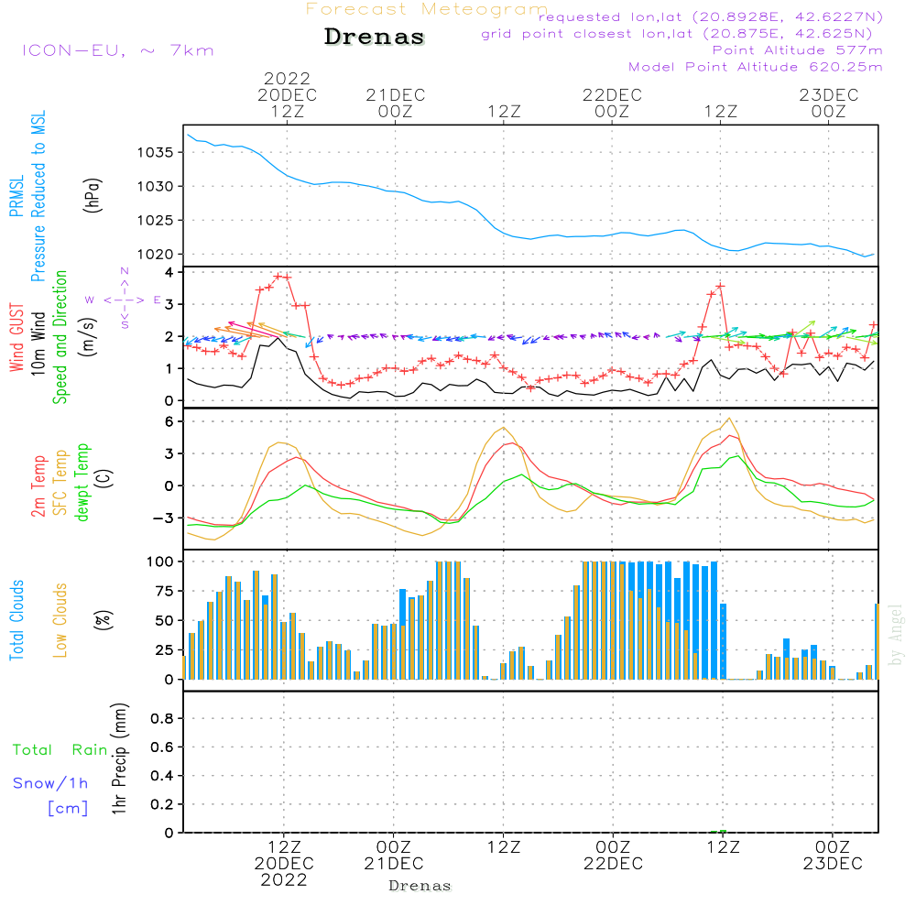The image size is (916, 916).
Task: Click the '(m/s)' unit label
Action: click(89, 338)
